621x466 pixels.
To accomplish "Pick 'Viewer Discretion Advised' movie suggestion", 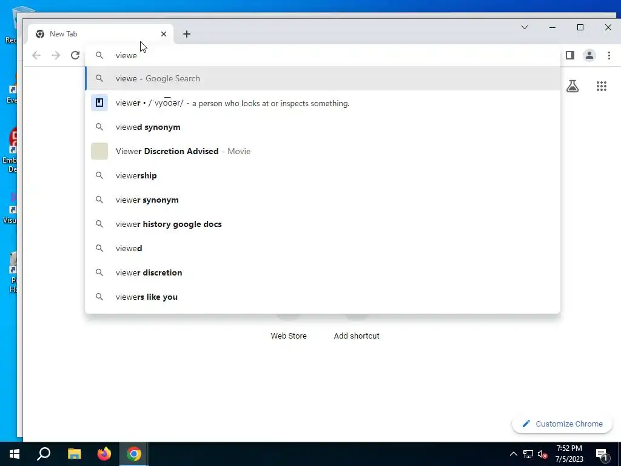I will coord(323,151).
